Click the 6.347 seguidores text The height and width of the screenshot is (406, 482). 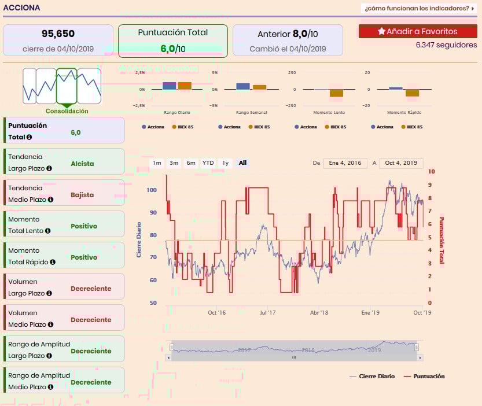click(446, 45)
